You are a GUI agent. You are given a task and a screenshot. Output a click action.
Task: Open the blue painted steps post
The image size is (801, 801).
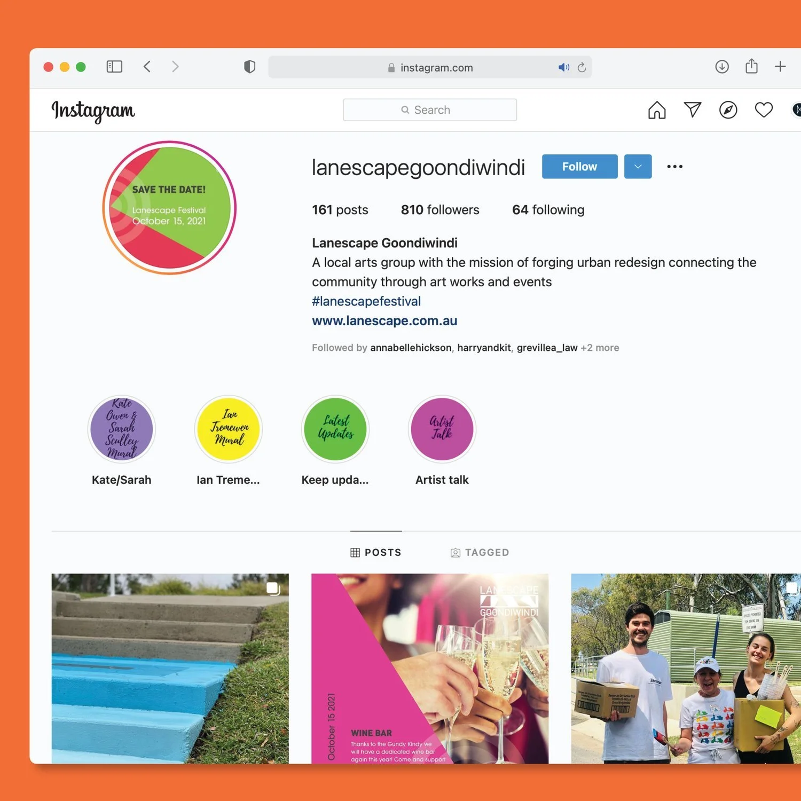click(170, 669)
